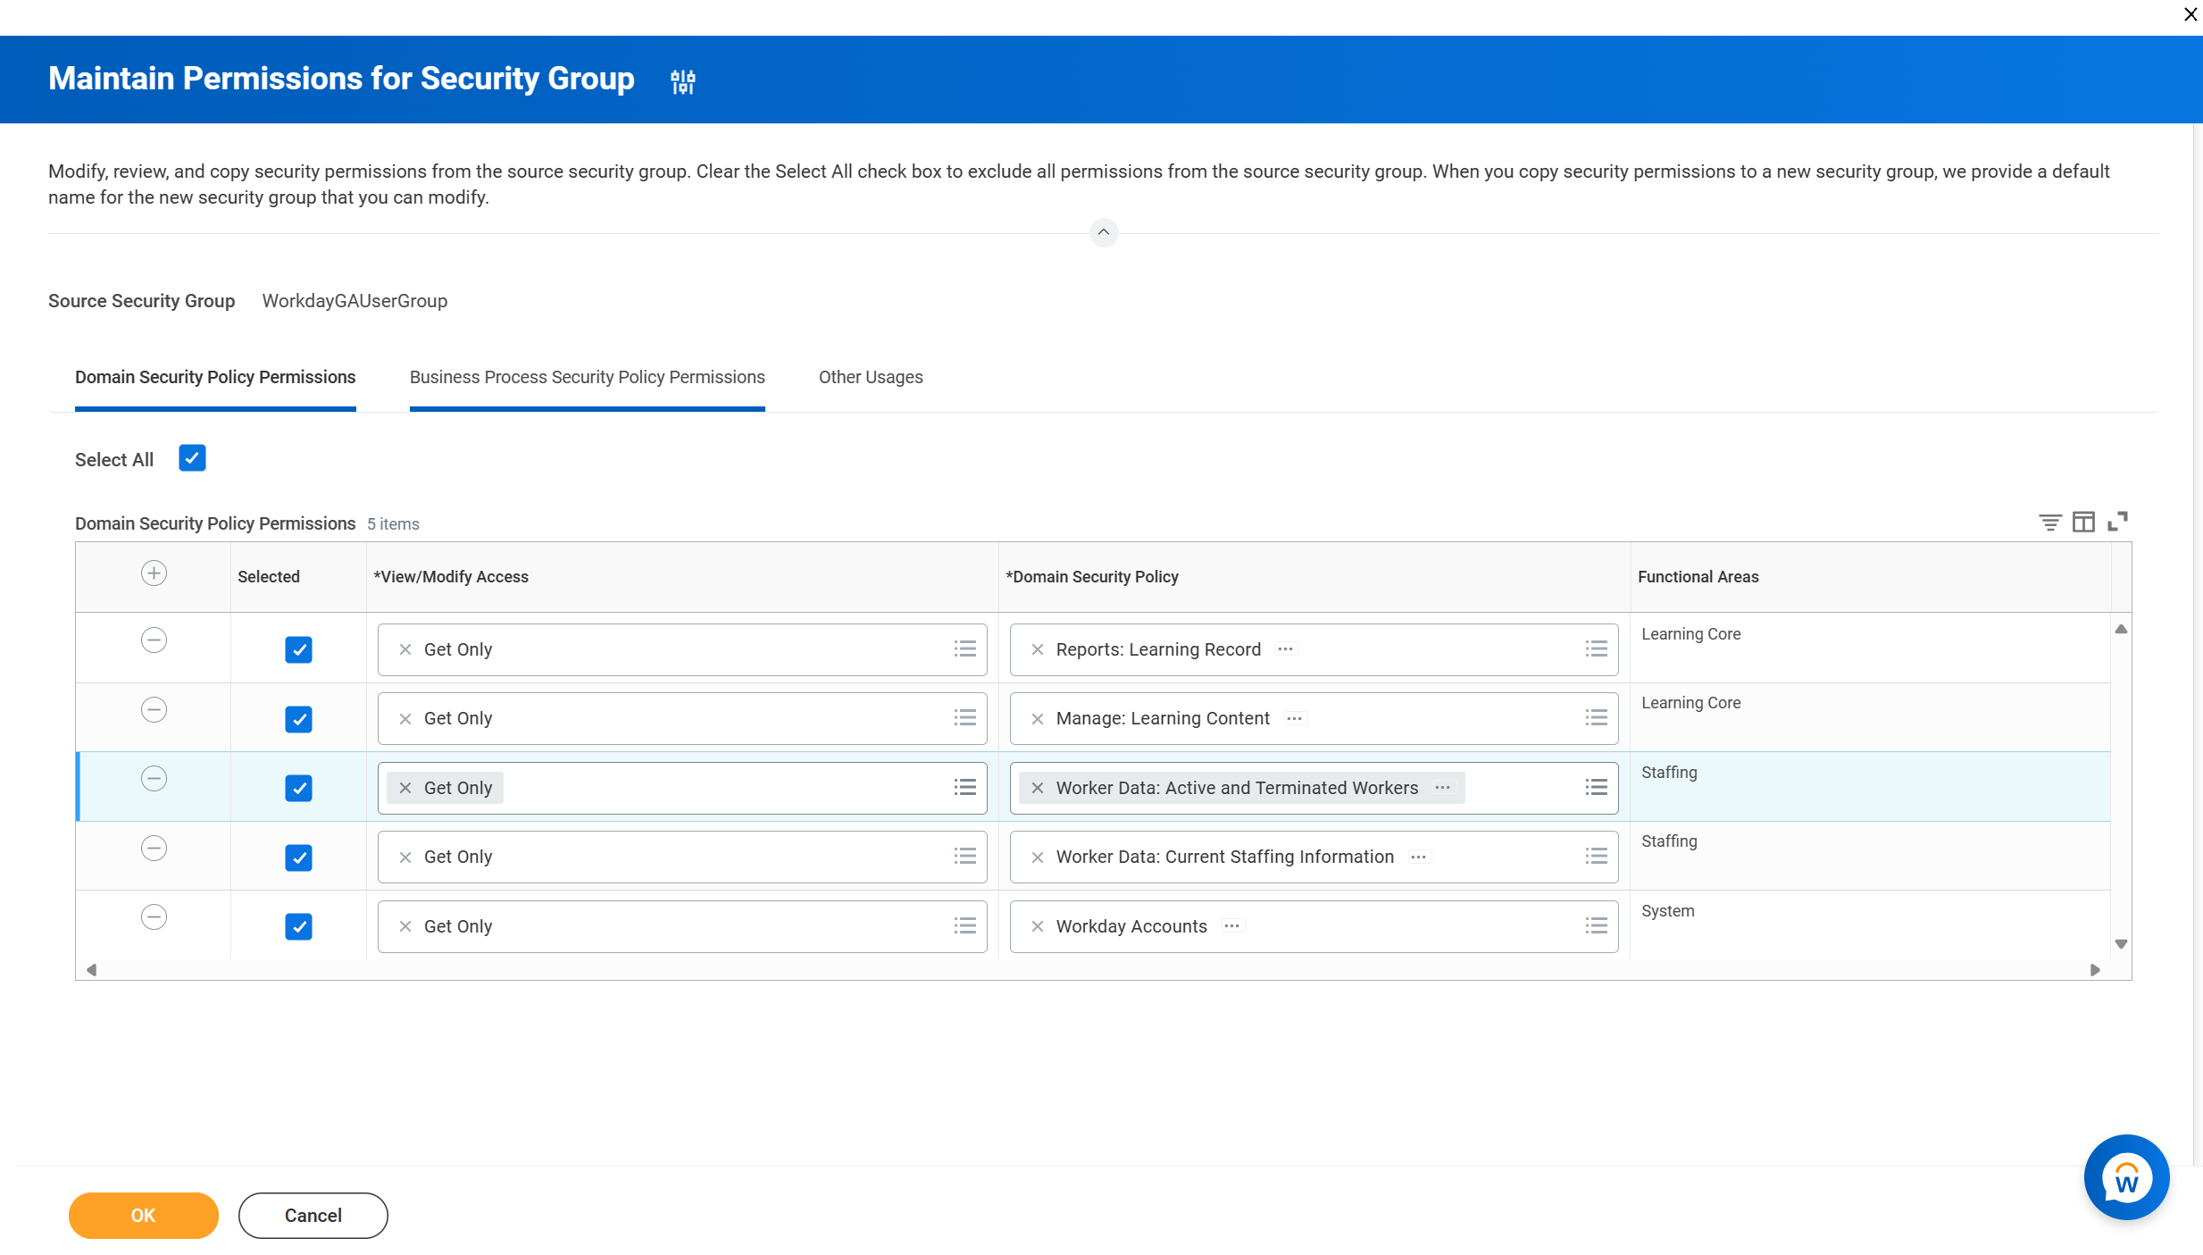Deselect the Manage: Learning Content row
Image resolution: width=2203 pixels, height=1255 pixels.
(298, 719)
